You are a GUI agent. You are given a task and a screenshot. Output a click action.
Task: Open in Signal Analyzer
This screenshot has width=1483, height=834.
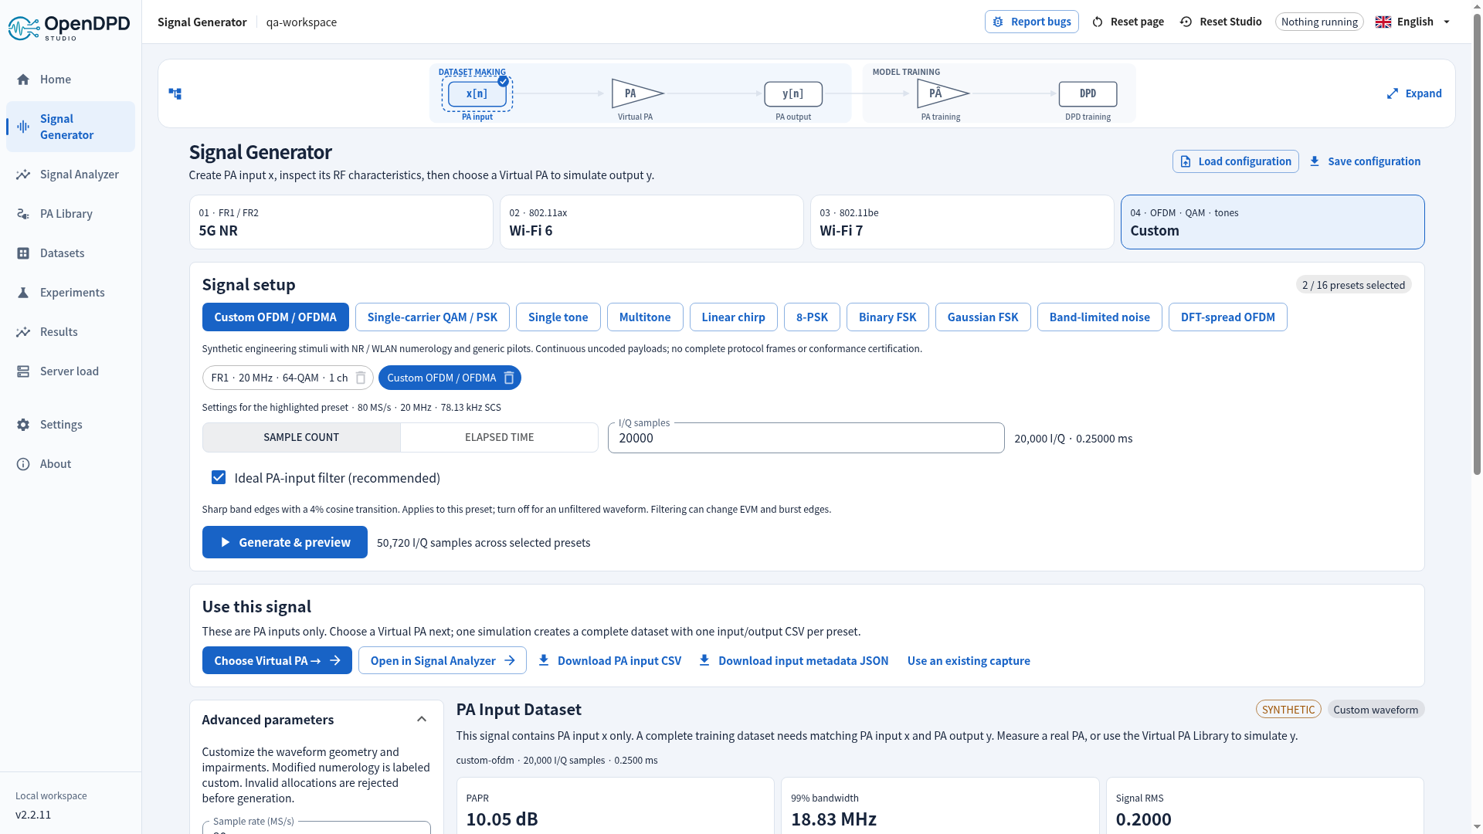pos(442,660)
